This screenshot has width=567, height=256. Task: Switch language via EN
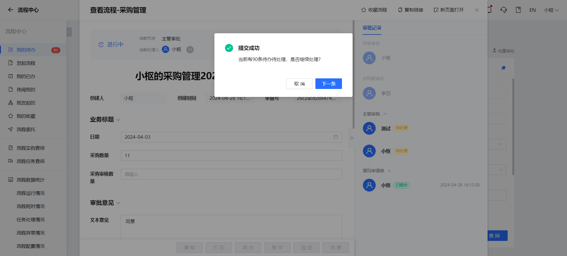point(532,10)
